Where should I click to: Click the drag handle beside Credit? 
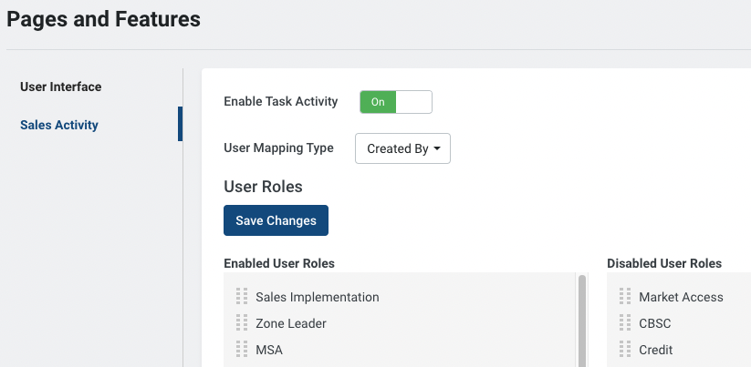click(625, 349)
